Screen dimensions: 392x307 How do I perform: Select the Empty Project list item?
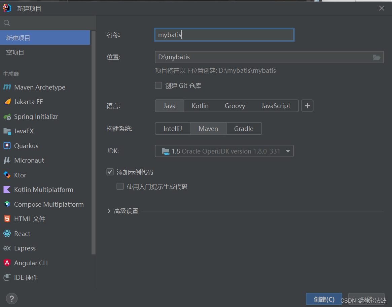click(x=45, y=52)
